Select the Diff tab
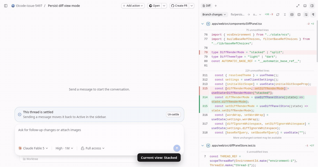 click(206, 6)
